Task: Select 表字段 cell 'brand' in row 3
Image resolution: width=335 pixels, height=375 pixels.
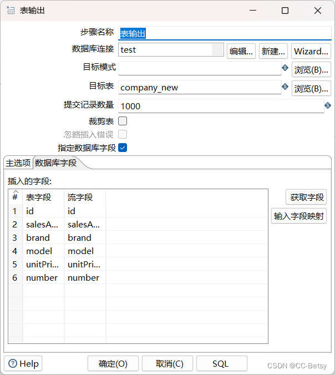Action: pos(43,237)
